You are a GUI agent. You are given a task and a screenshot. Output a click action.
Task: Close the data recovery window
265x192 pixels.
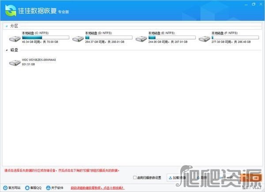[261, 4]
